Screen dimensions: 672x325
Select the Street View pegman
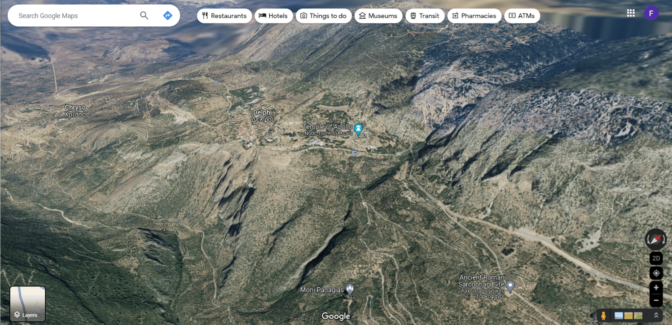pyautogui.click(x=604, y=316)
